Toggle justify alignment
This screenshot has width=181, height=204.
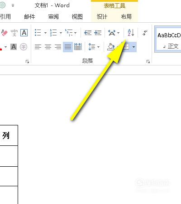(68, 47)
